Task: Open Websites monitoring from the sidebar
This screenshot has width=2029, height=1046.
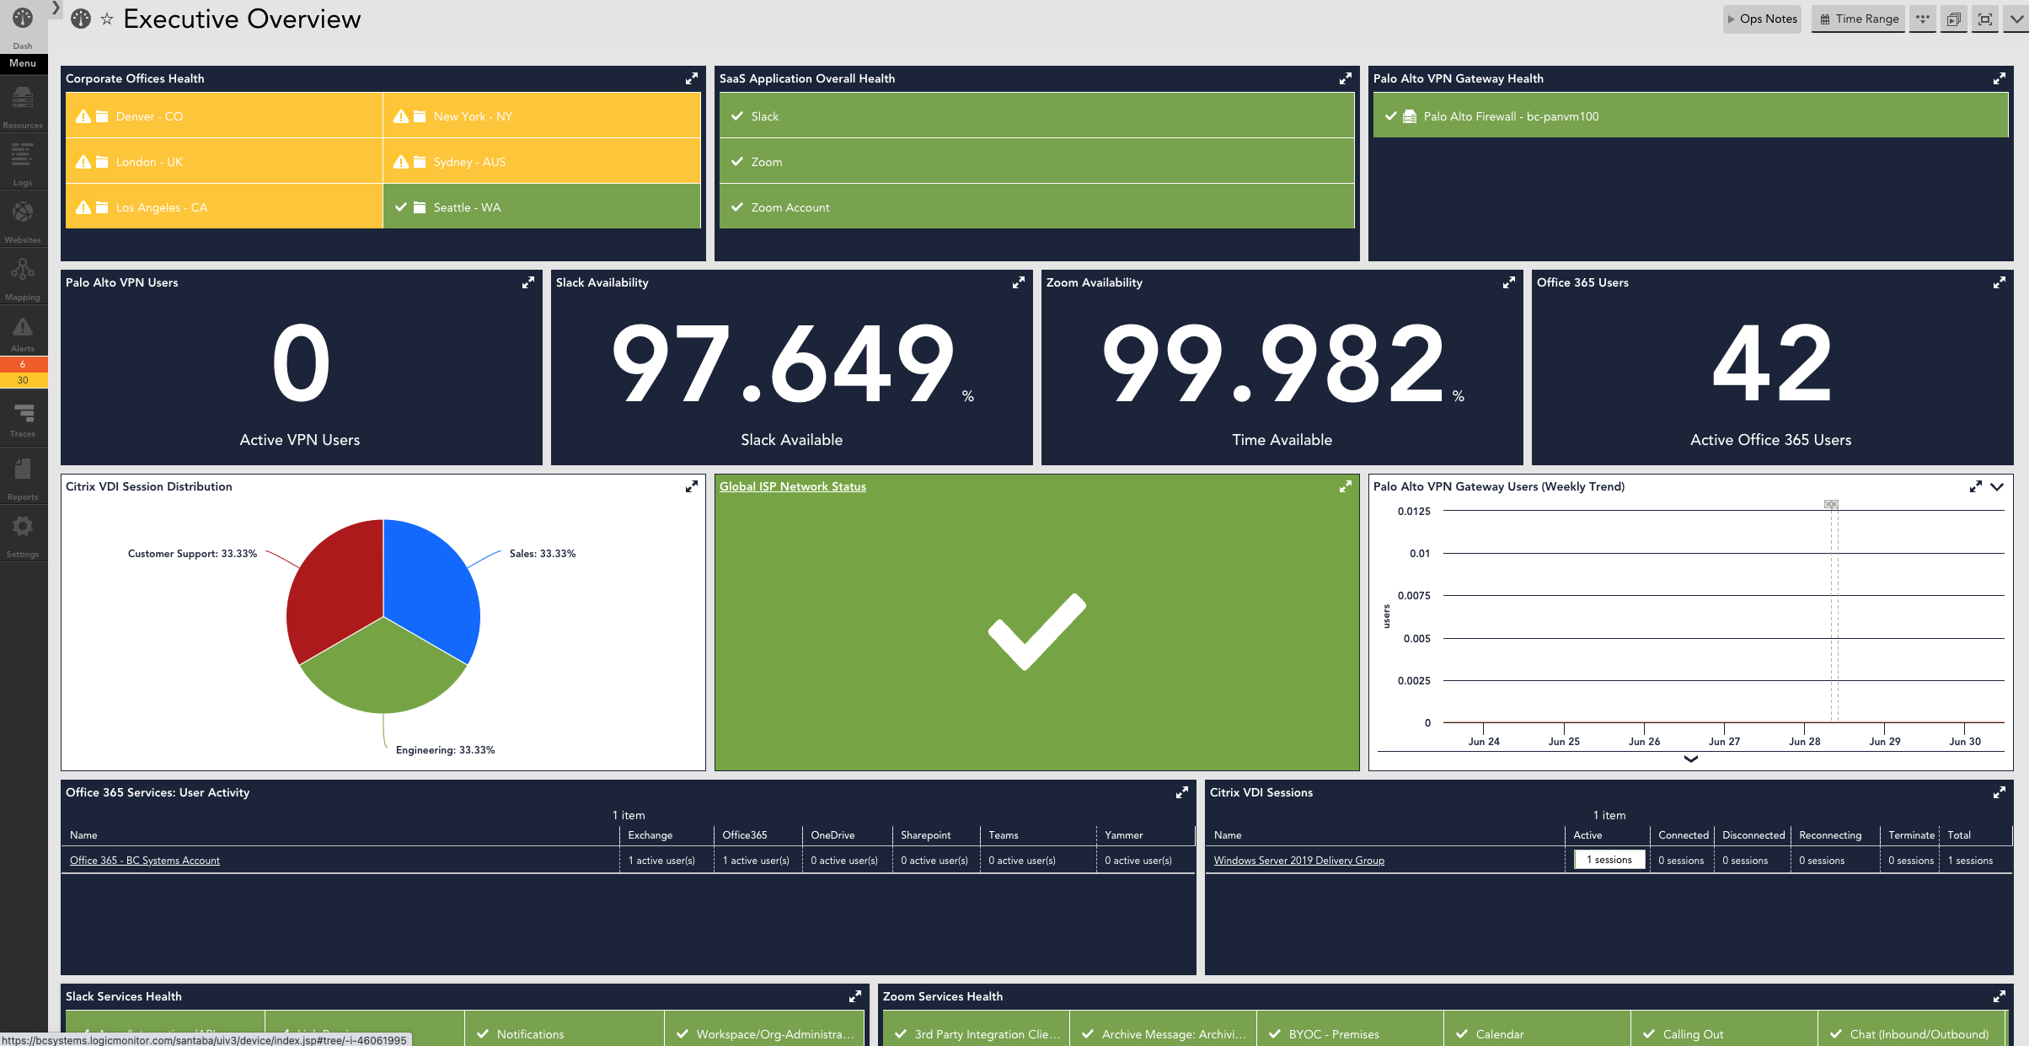Action: [23, 221]
